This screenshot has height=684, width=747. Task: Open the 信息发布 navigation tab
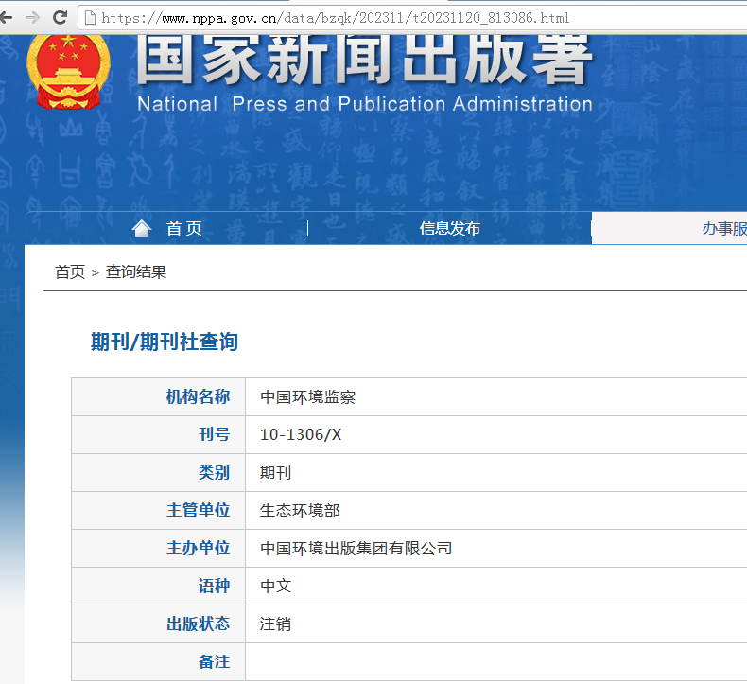pos(449,228)
